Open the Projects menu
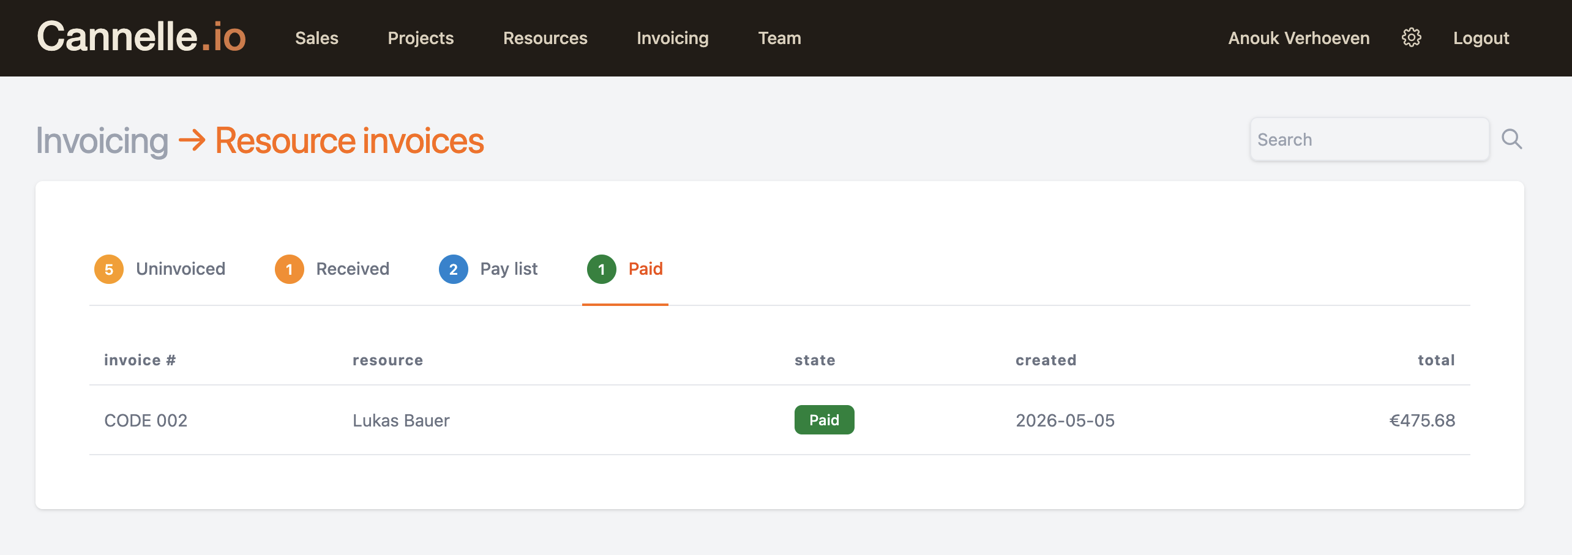 point(421,38)
